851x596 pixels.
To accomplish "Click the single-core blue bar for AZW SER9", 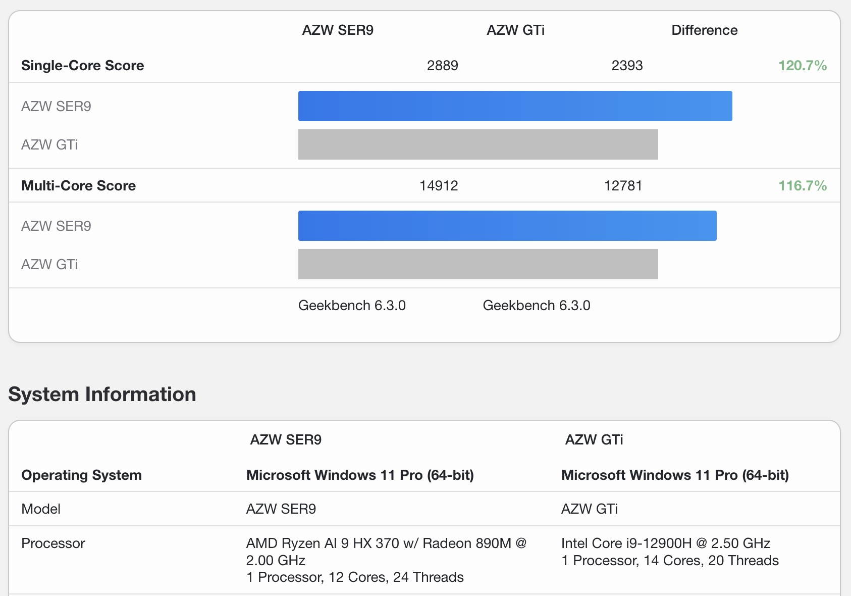I will (515, 106).
